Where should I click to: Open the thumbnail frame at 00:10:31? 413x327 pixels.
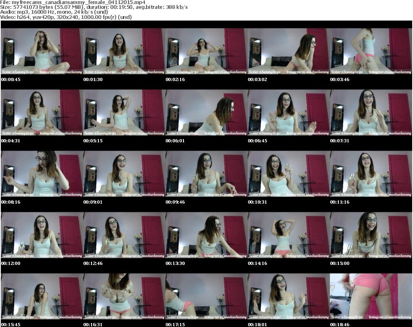pos(289,174)
